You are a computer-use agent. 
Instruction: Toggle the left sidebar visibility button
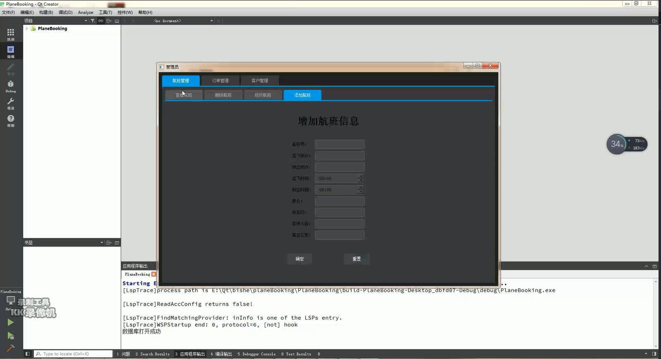pos(27,354)
